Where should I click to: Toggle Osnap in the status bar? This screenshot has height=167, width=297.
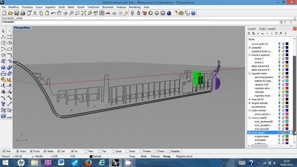click(167, 156)
